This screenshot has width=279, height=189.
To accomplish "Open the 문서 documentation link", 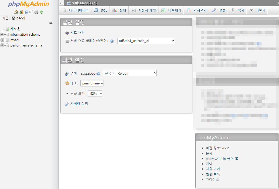I will (209, 153).
